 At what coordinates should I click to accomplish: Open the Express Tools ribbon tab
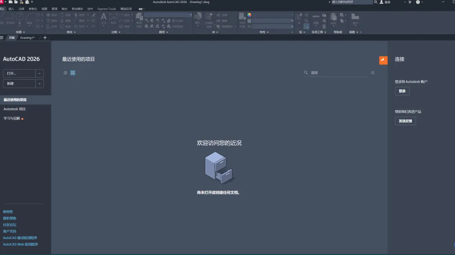click(x=107, y=9)
